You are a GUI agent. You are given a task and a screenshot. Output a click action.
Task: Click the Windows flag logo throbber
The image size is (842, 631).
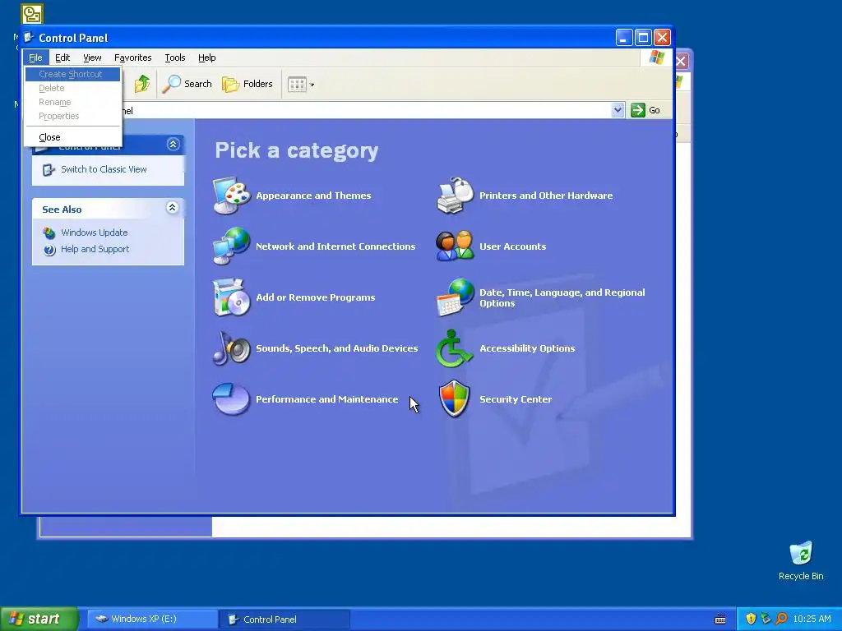click(657, 58)
